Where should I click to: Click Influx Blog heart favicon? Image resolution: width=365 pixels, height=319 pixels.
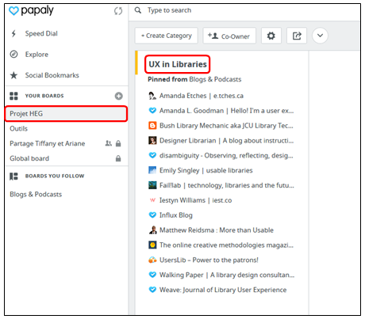pos(152,215)
